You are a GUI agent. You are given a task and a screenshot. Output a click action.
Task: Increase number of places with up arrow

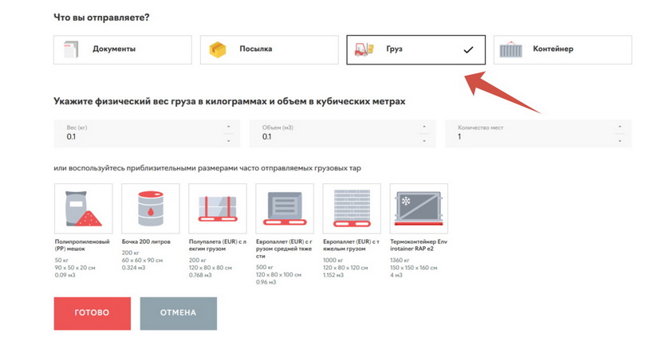[620, 127]
